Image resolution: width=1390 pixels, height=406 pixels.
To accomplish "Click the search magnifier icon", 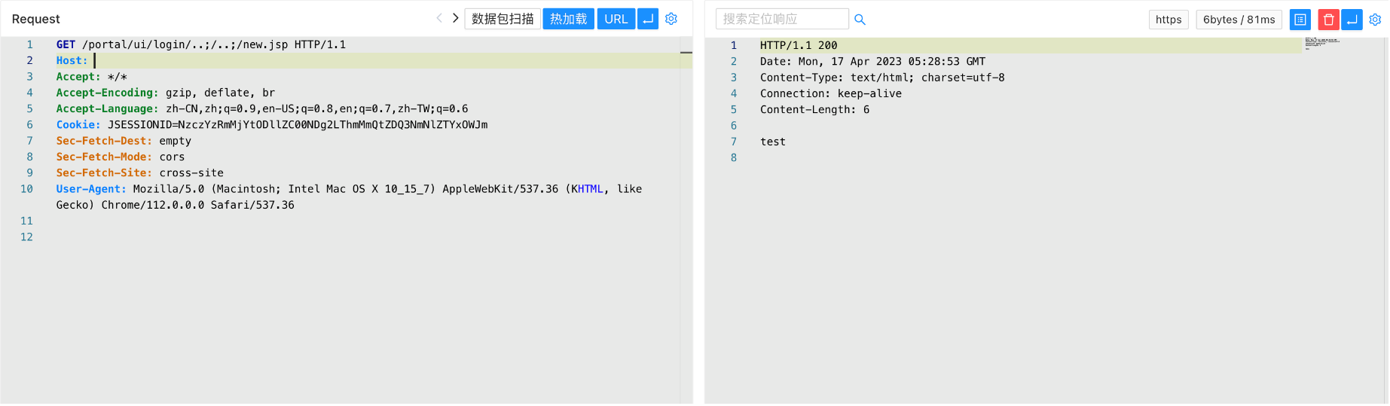I will 860,20.
